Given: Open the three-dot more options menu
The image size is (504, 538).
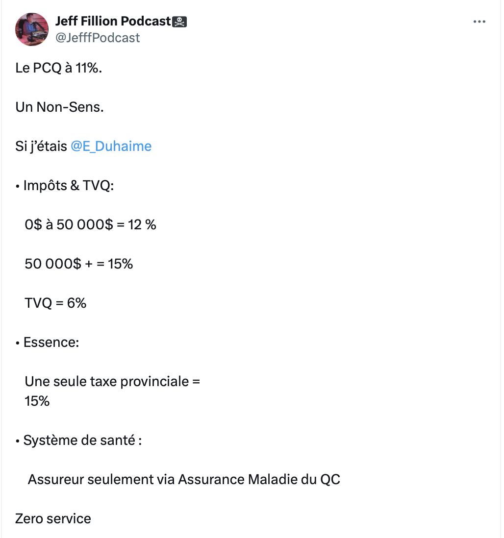Looking at the screenshot, I should click(479, 22).
